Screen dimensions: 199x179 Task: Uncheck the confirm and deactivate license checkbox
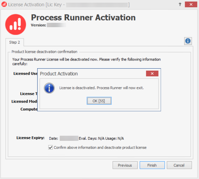[50, 147]
